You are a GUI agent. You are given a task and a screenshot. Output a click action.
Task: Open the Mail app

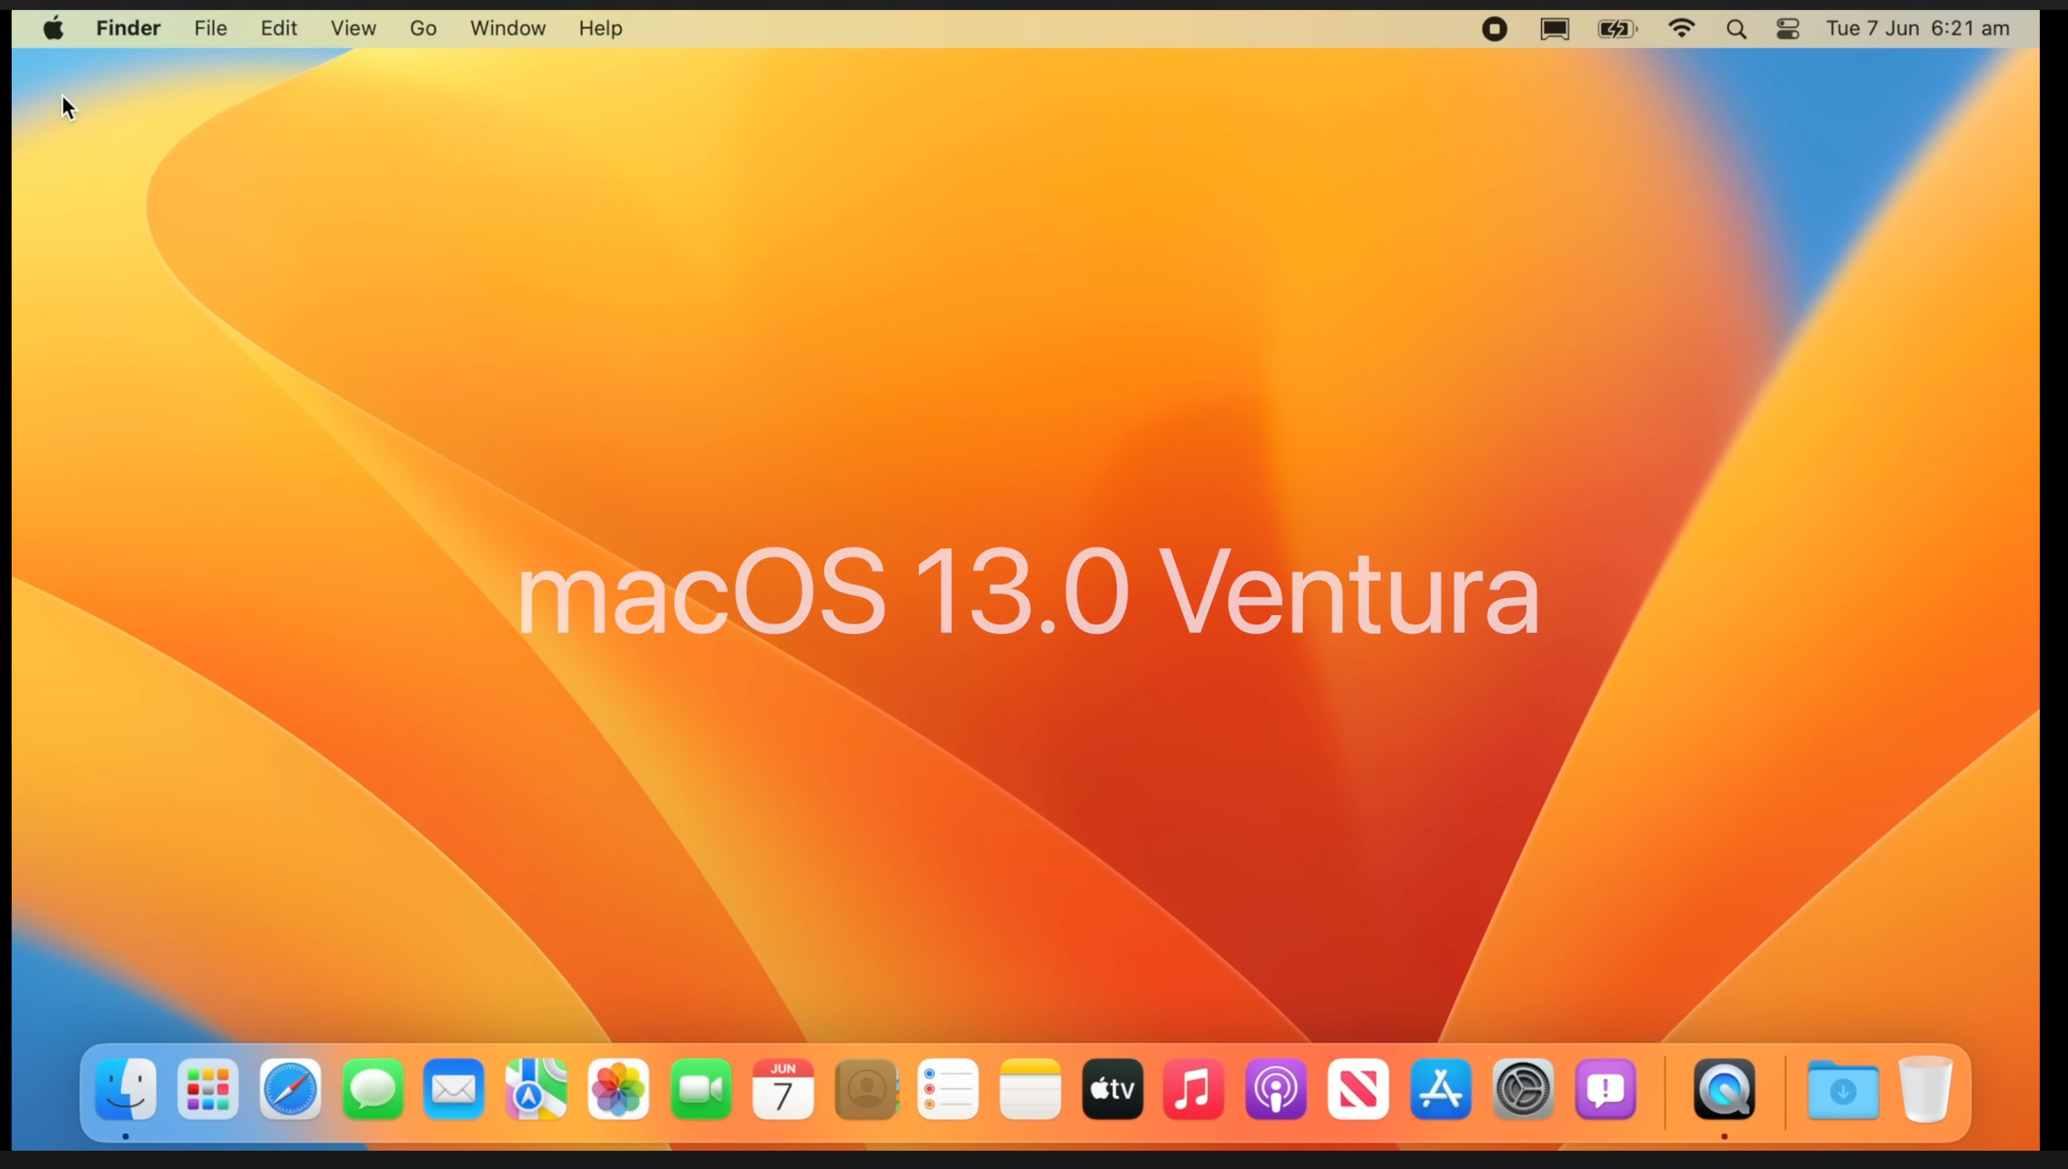(x=454, y=1090)
